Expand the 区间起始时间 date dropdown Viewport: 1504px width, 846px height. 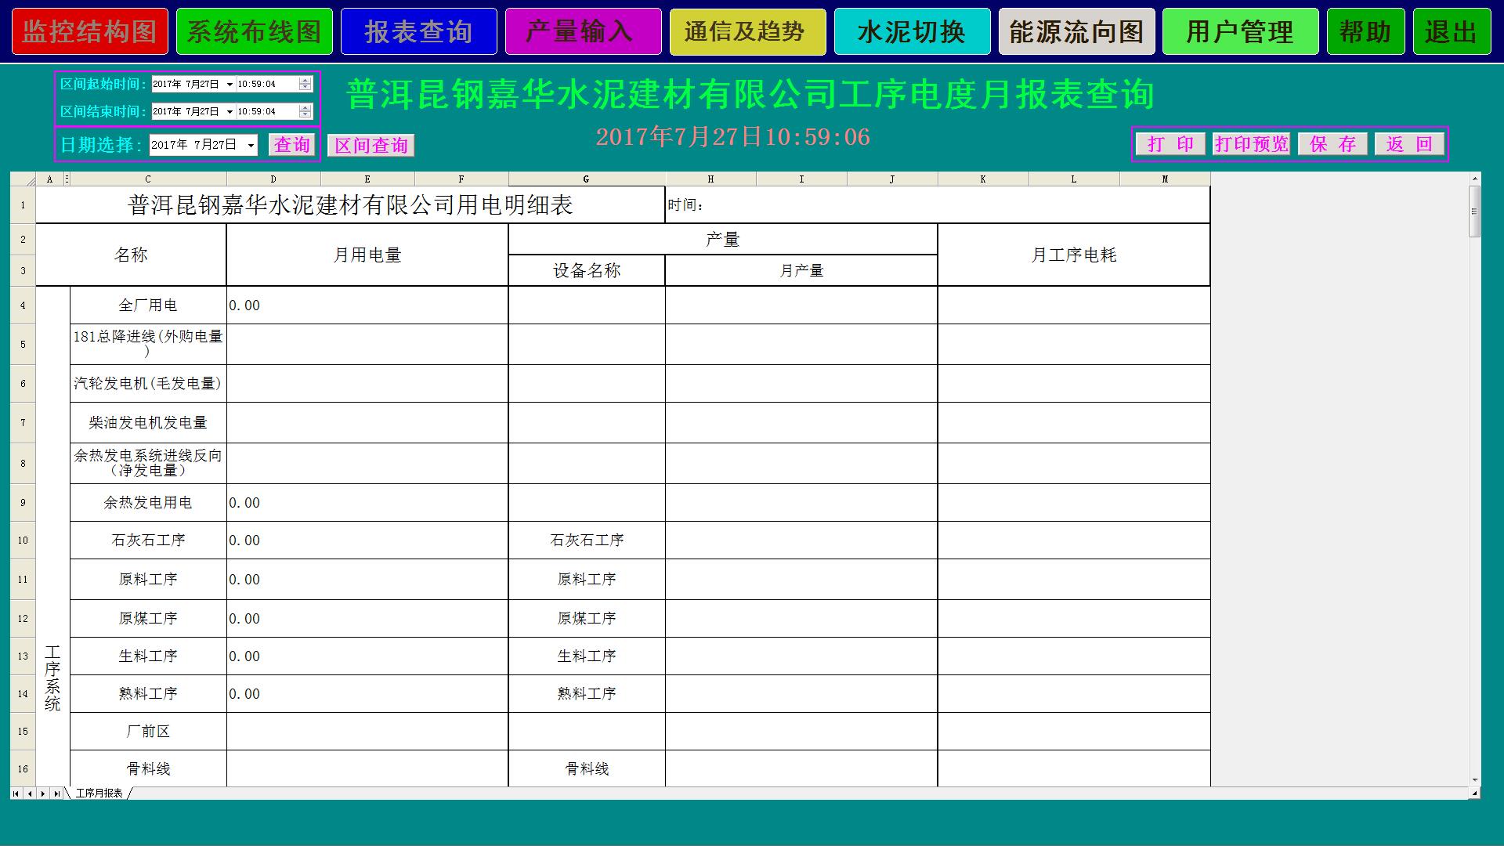[230, 85]
